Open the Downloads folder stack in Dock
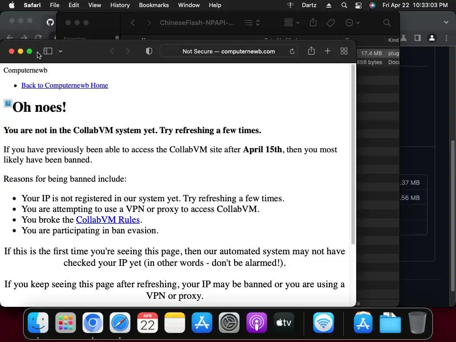This screenshot has height=342, width=456. point(390,322)
